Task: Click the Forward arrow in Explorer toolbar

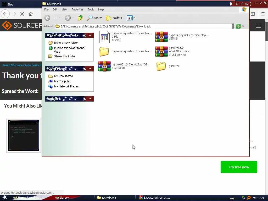Action: pyautogui.click(x=68, y=18)
